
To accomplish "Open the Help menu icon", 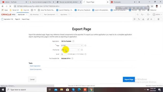I will pyautogui.click(x=148, y=15).
